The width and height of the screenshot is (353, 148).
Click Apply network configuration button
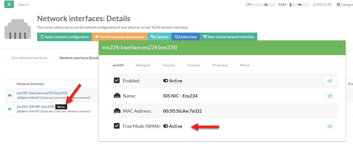pos(64,37)
